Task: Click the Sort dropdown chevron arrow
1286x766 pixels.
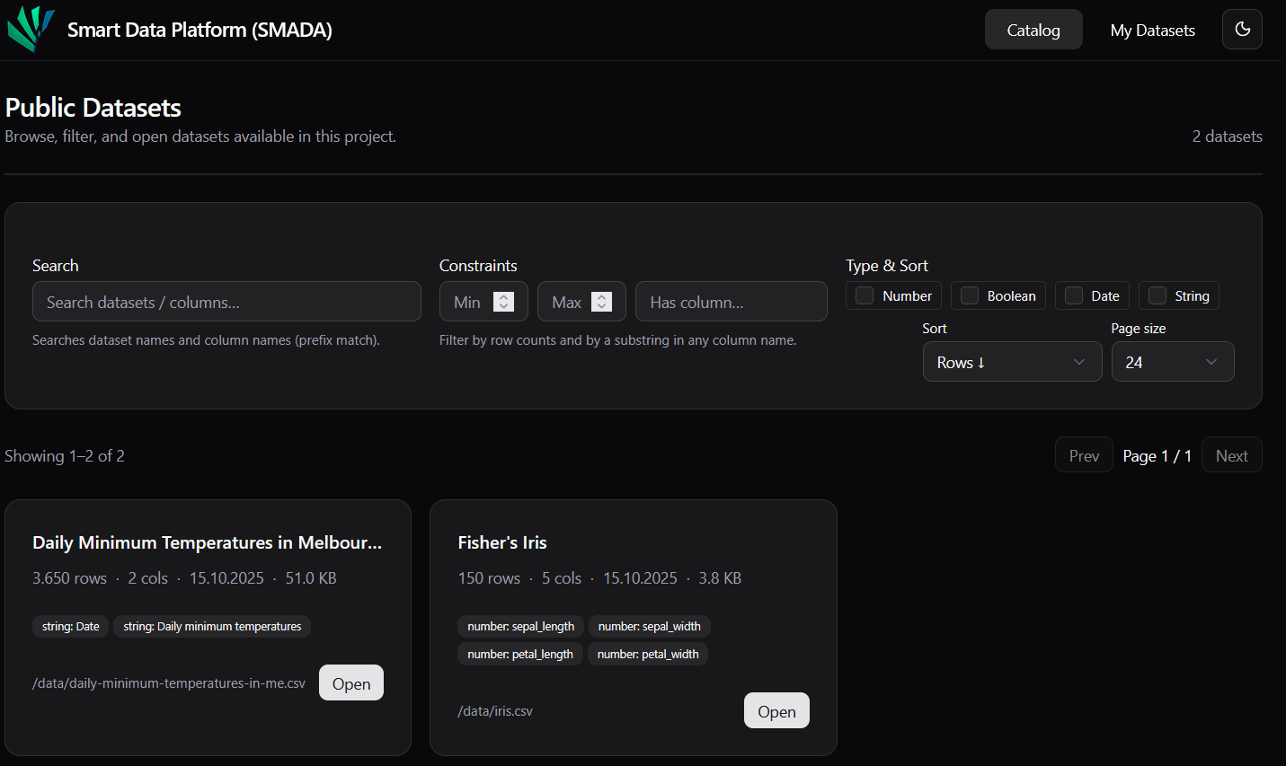Action: [1078, 362]
